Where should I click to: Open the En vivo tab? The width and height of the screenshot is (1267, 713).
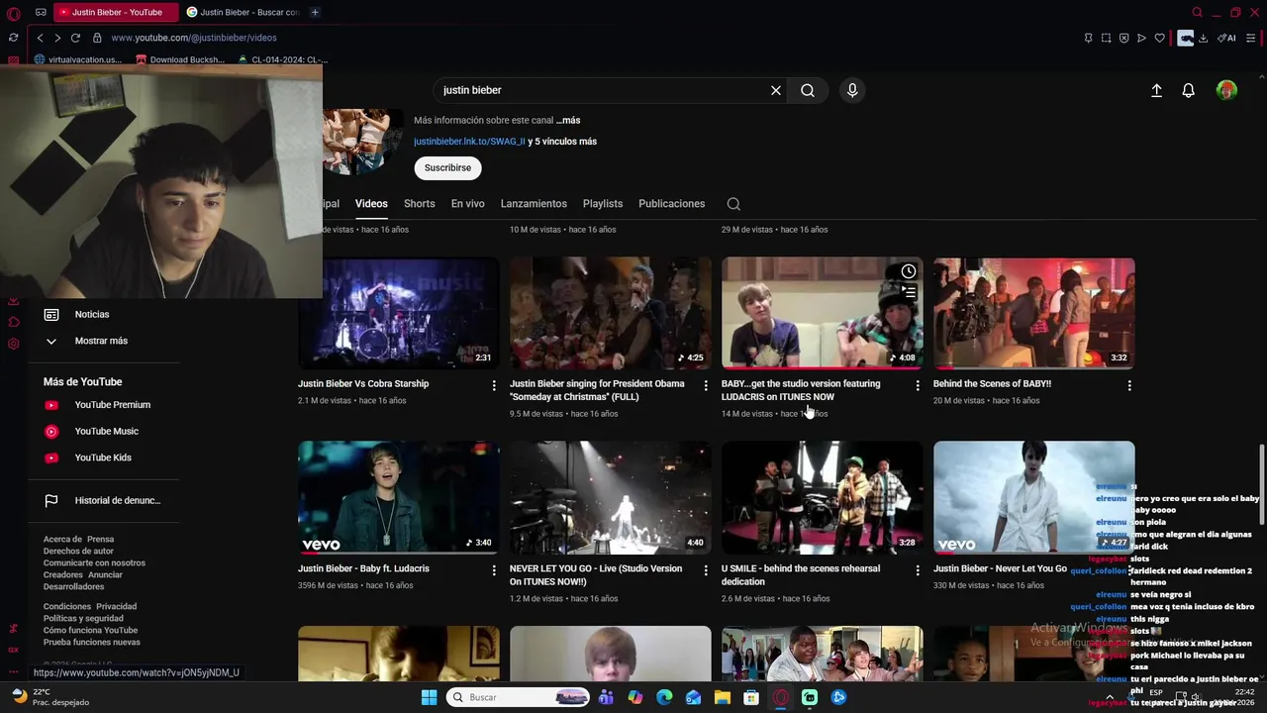[468, 204]
